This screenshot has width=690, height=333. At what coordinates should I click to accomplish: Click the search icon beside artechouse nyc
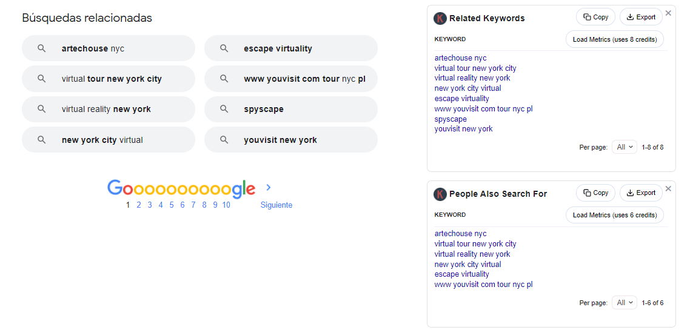pos(42,48)
